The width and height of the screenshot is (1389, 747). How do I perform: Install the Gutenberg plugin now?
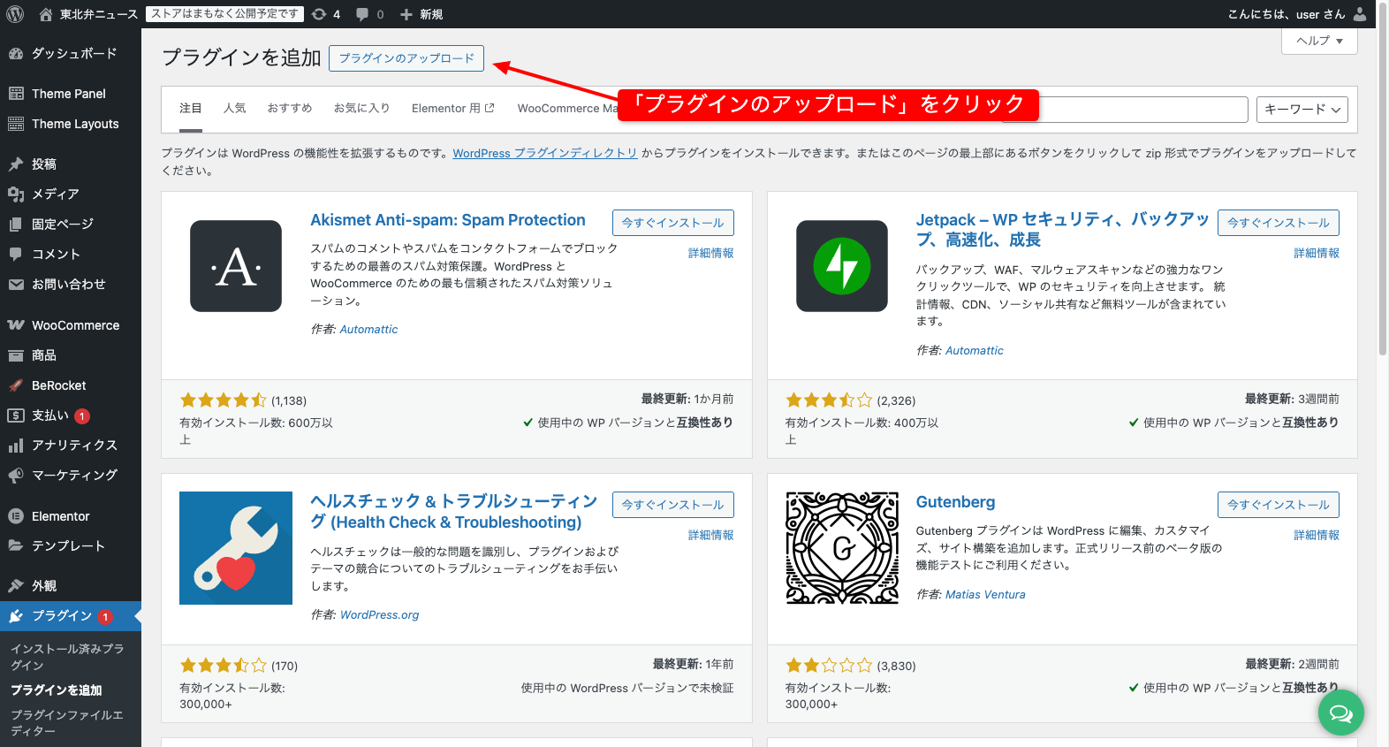(1279, 505)
